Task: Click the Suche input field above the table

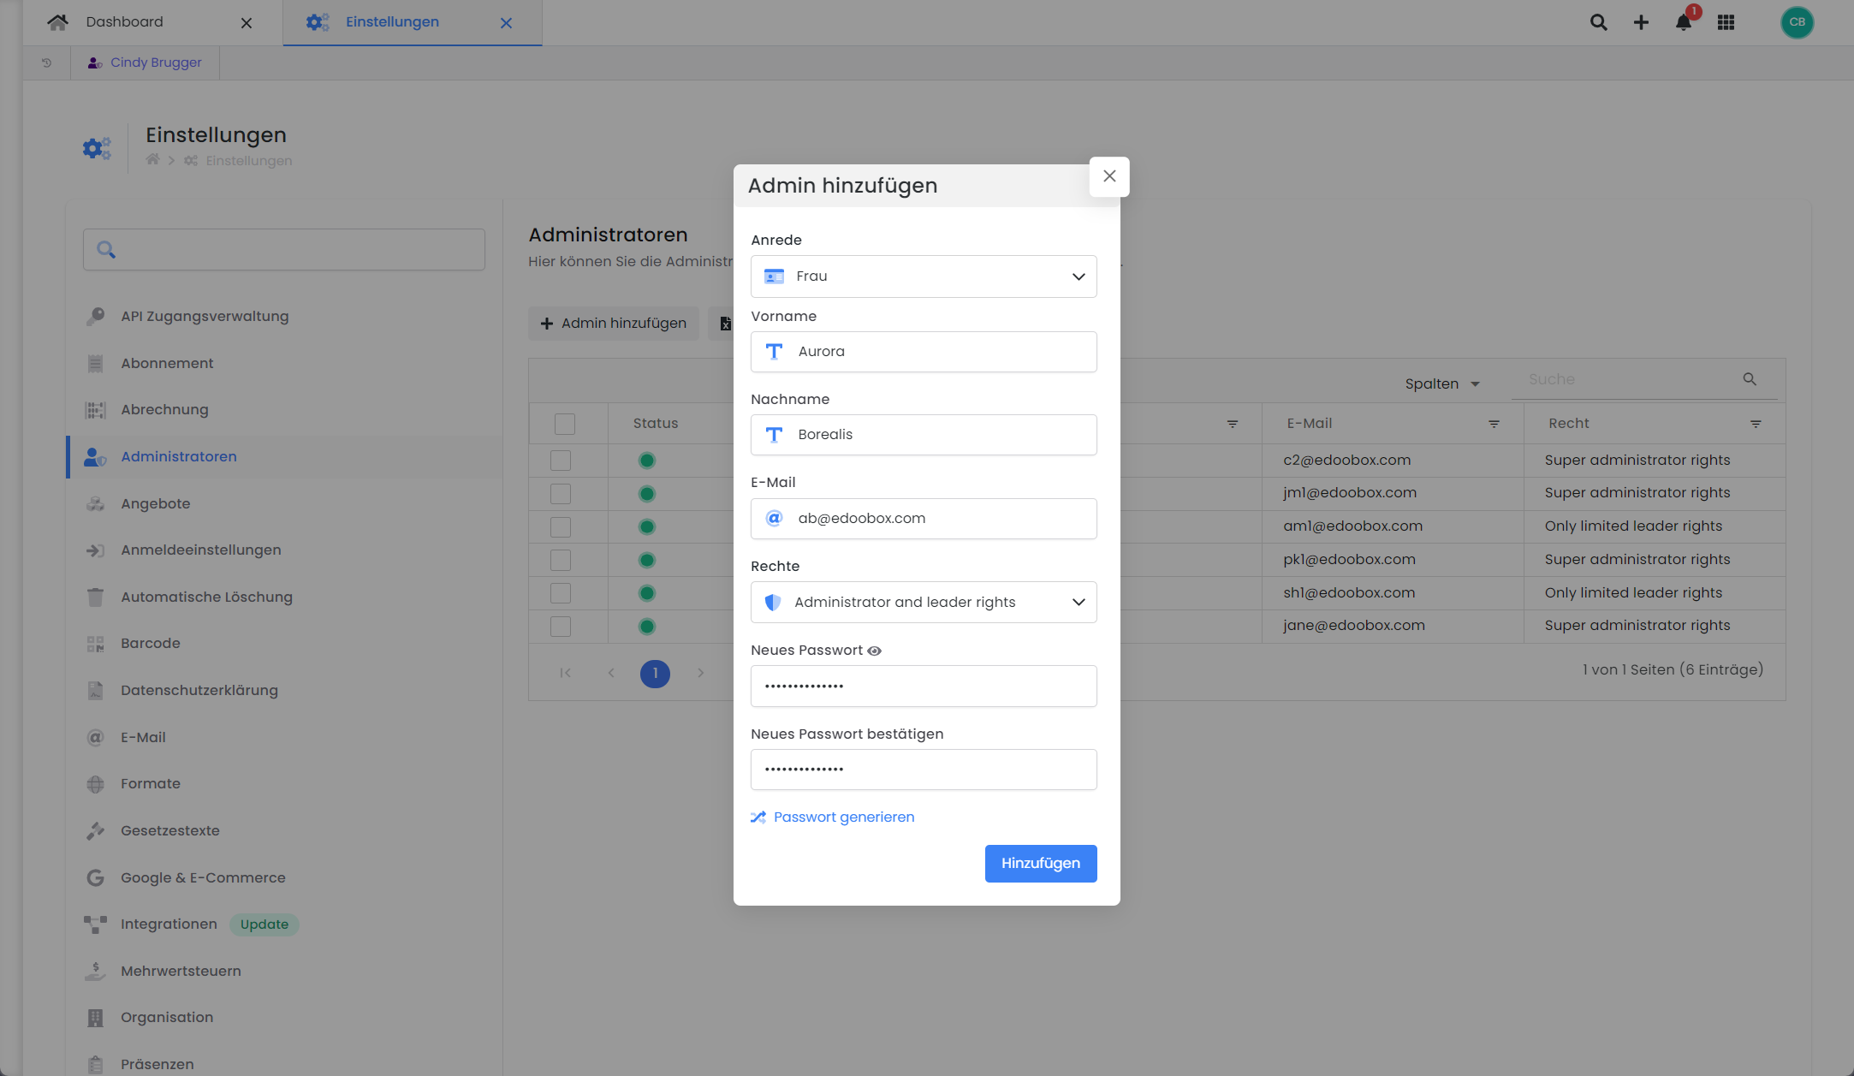Action: click(x=1626, y=379)
